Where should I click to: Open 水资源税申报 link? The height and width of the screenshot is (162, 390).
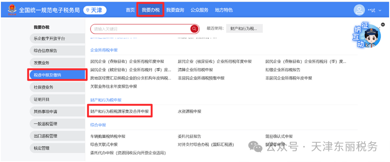click(x=189, y=111)
